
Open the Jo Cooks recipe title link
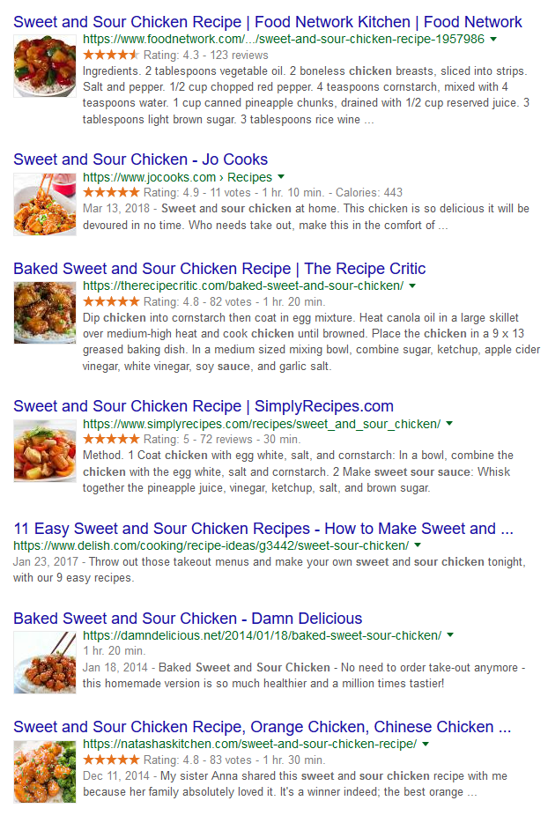[x=141, y=159]
